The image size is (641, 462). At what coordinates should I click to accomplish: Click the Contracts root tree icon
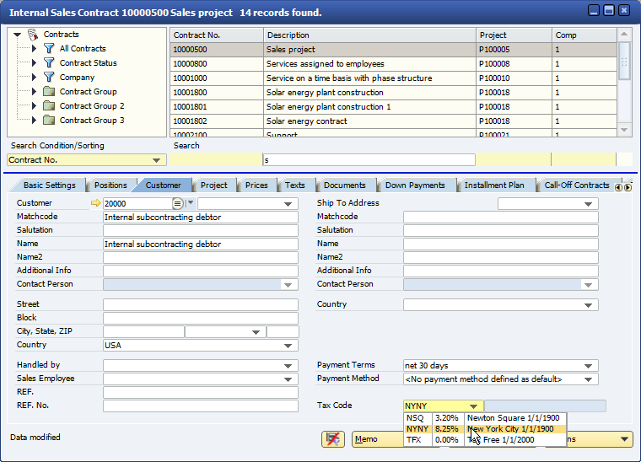(33, 35)
